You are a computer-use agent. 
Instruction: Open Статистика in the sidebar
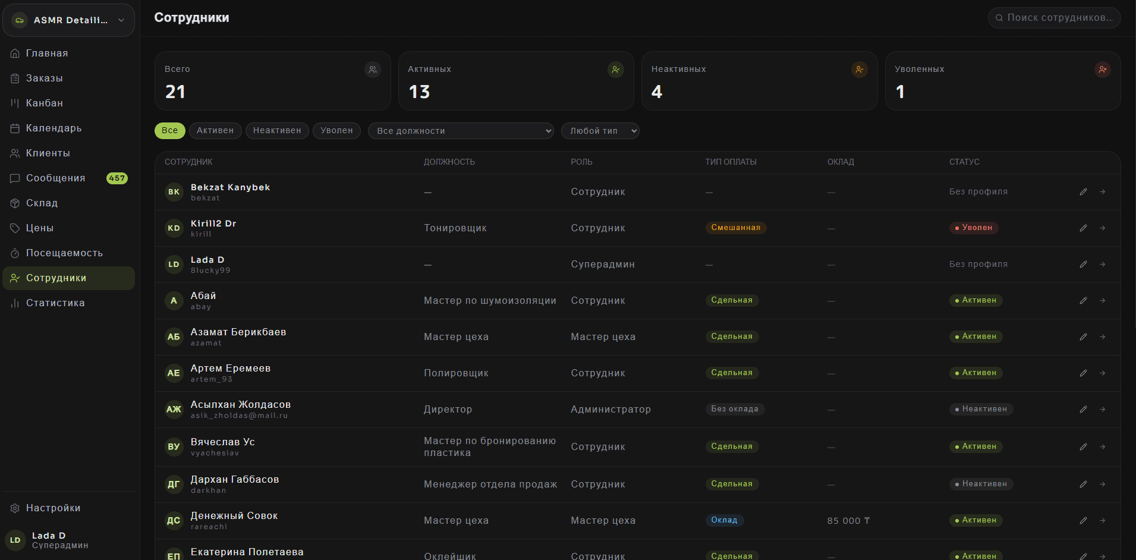69,303
